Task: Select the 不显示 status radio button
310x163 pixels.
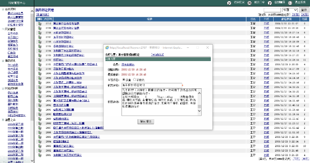Action: pos(135,80)
